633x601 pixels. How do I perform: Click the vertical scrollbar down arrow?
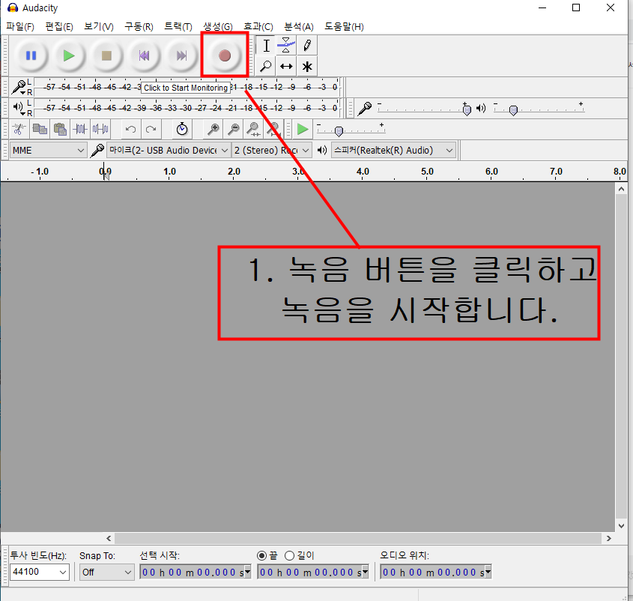[621, 525]
